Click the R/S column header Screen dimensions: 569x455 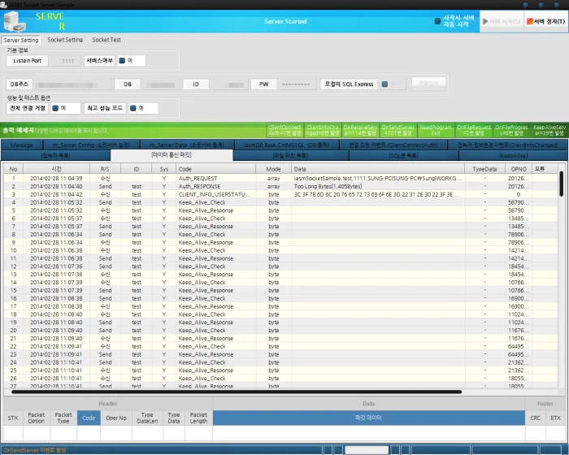[105, 169]
